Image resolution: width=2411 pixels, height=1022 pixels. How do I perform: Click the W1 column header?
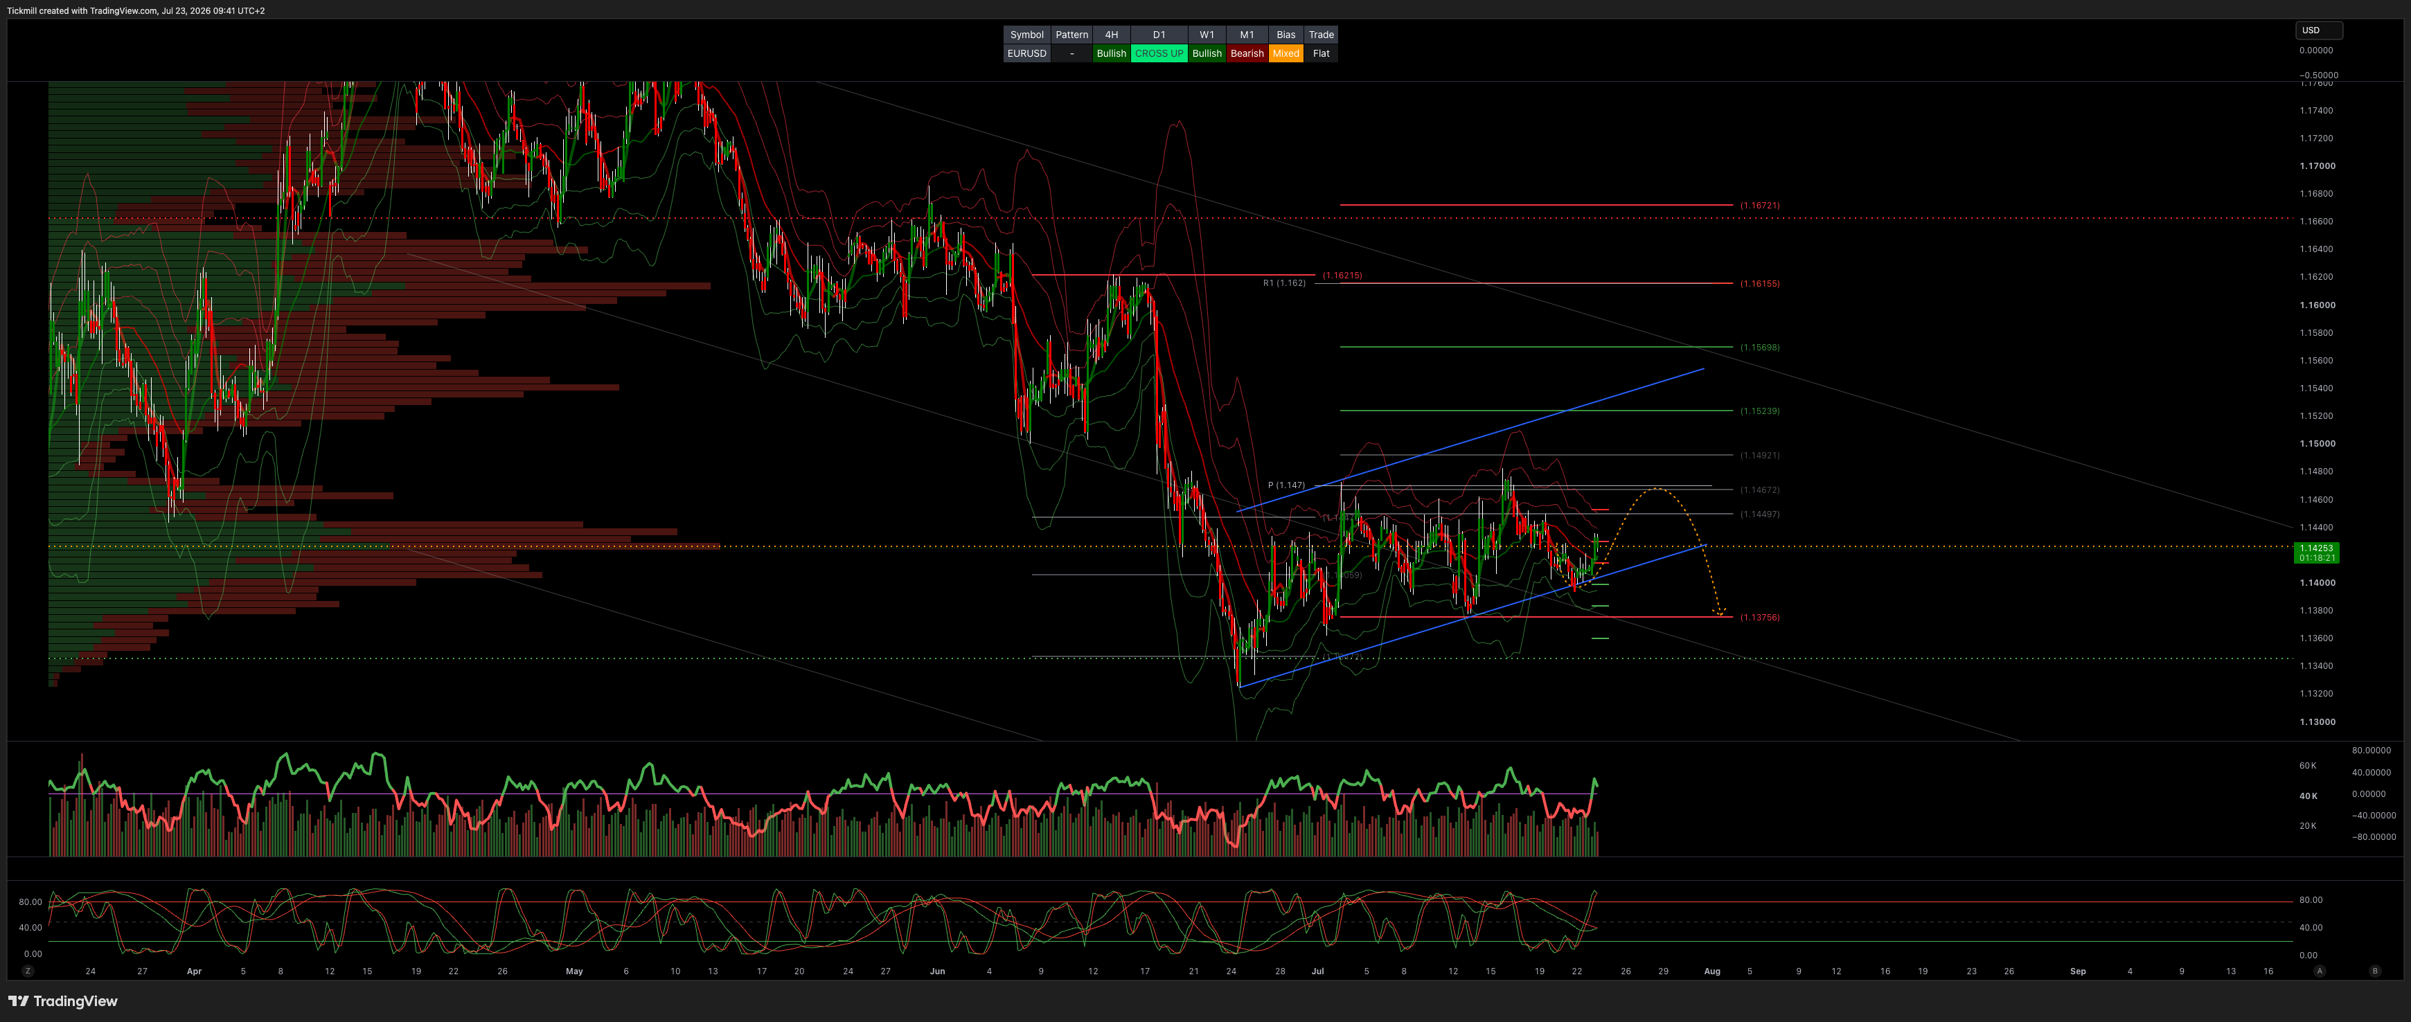pos(1207,35)
